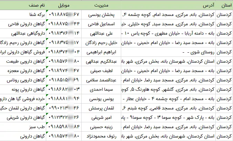Click manager cell رئوف محمودنژاد
The image size is (233, 141).
101,136
